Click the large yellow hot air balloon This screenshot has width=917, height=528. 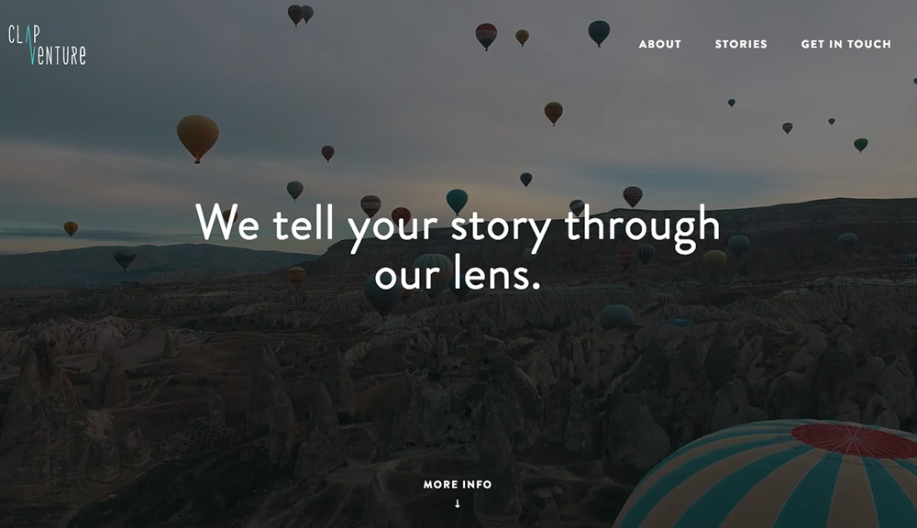(x=198, y=138)
